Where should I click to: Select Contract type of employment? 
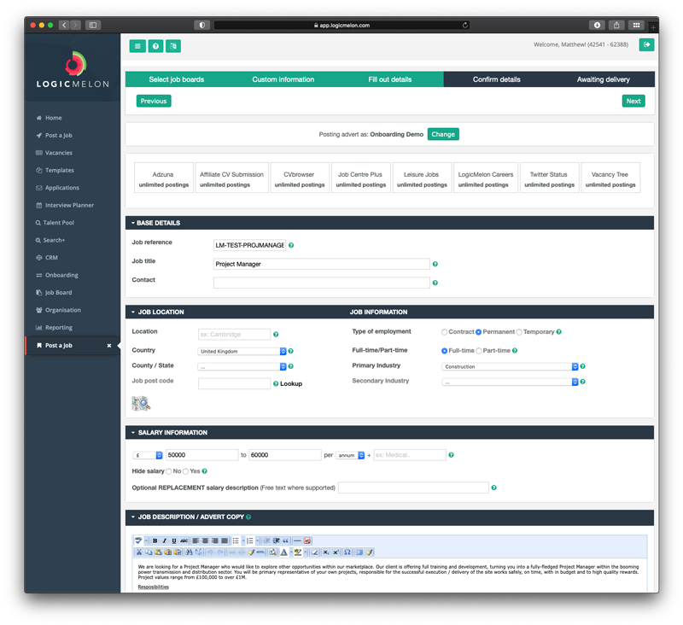tap(444, 332)
